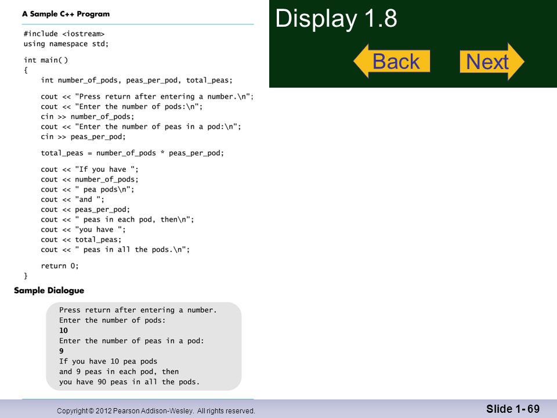This screenshot has width=557, height=418.
Task: Select the 'Display 1.8' slide title
Action: click(336, 19)
